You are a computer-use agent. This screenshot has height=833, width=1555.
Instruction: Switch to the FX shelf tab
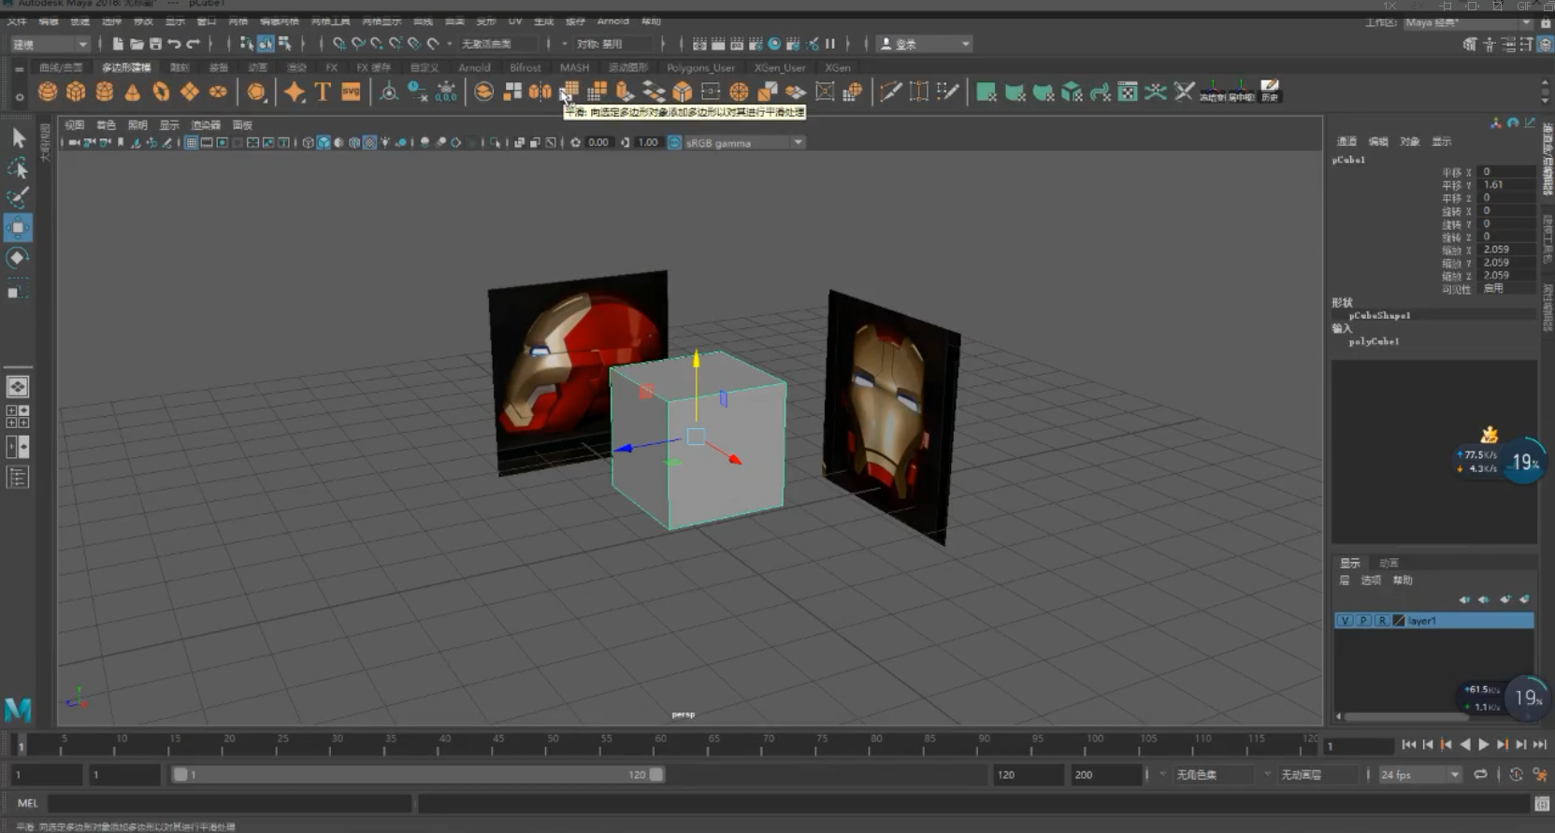331,68
